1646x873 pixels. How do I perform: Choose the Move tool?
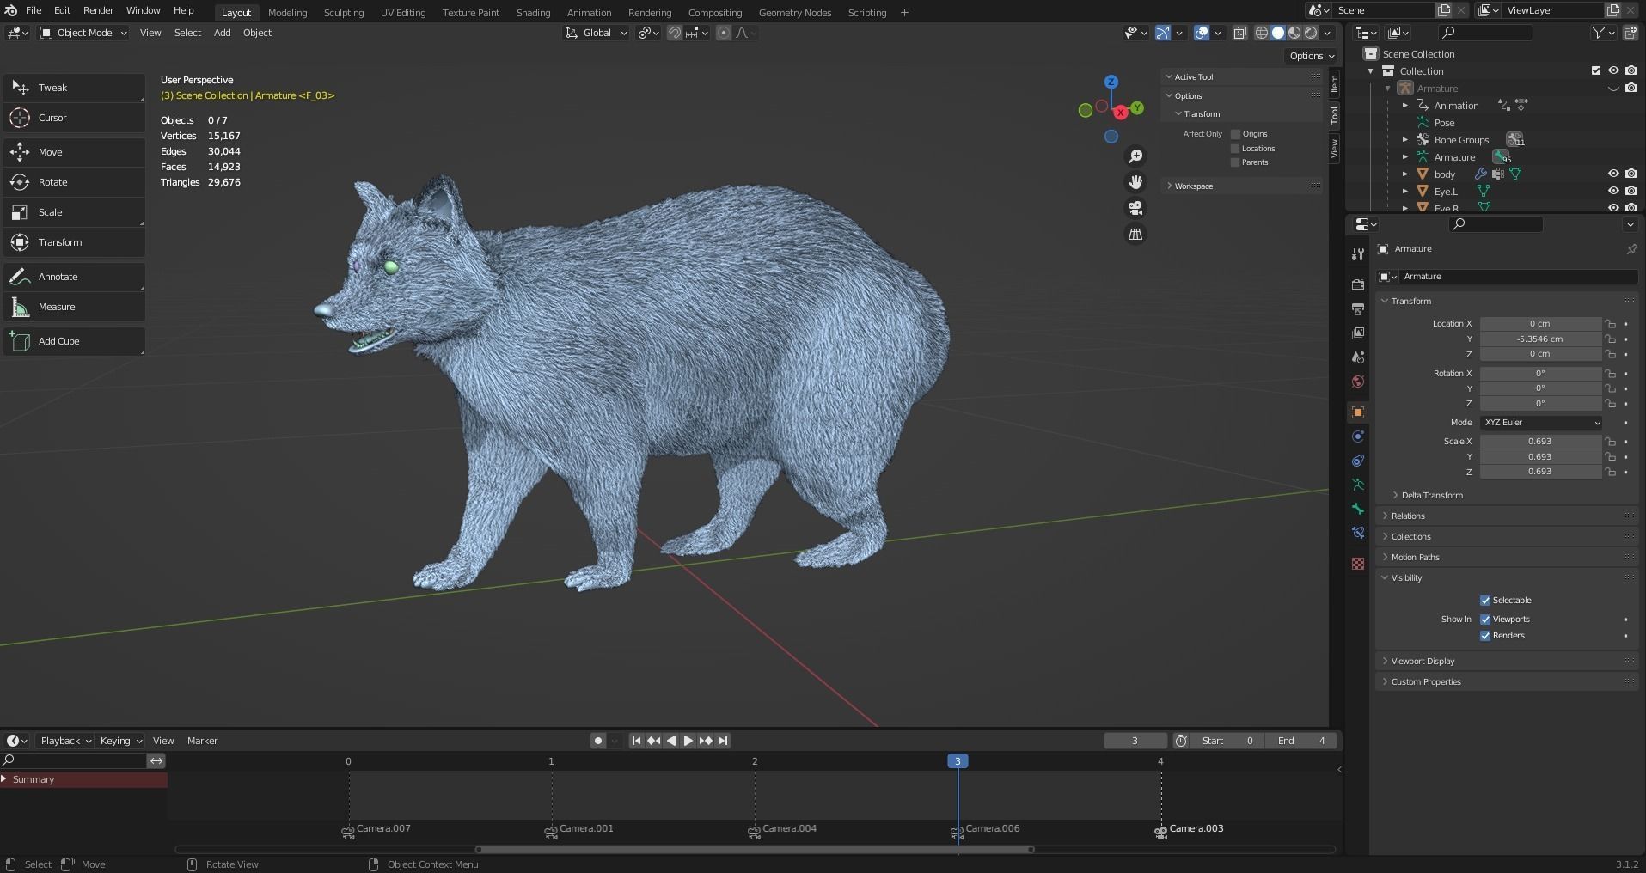(x=75, y=152)
